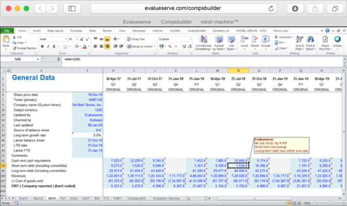Click the red Font Color A swatch
The width and height of the screenshot is (347, 206).
85,46
